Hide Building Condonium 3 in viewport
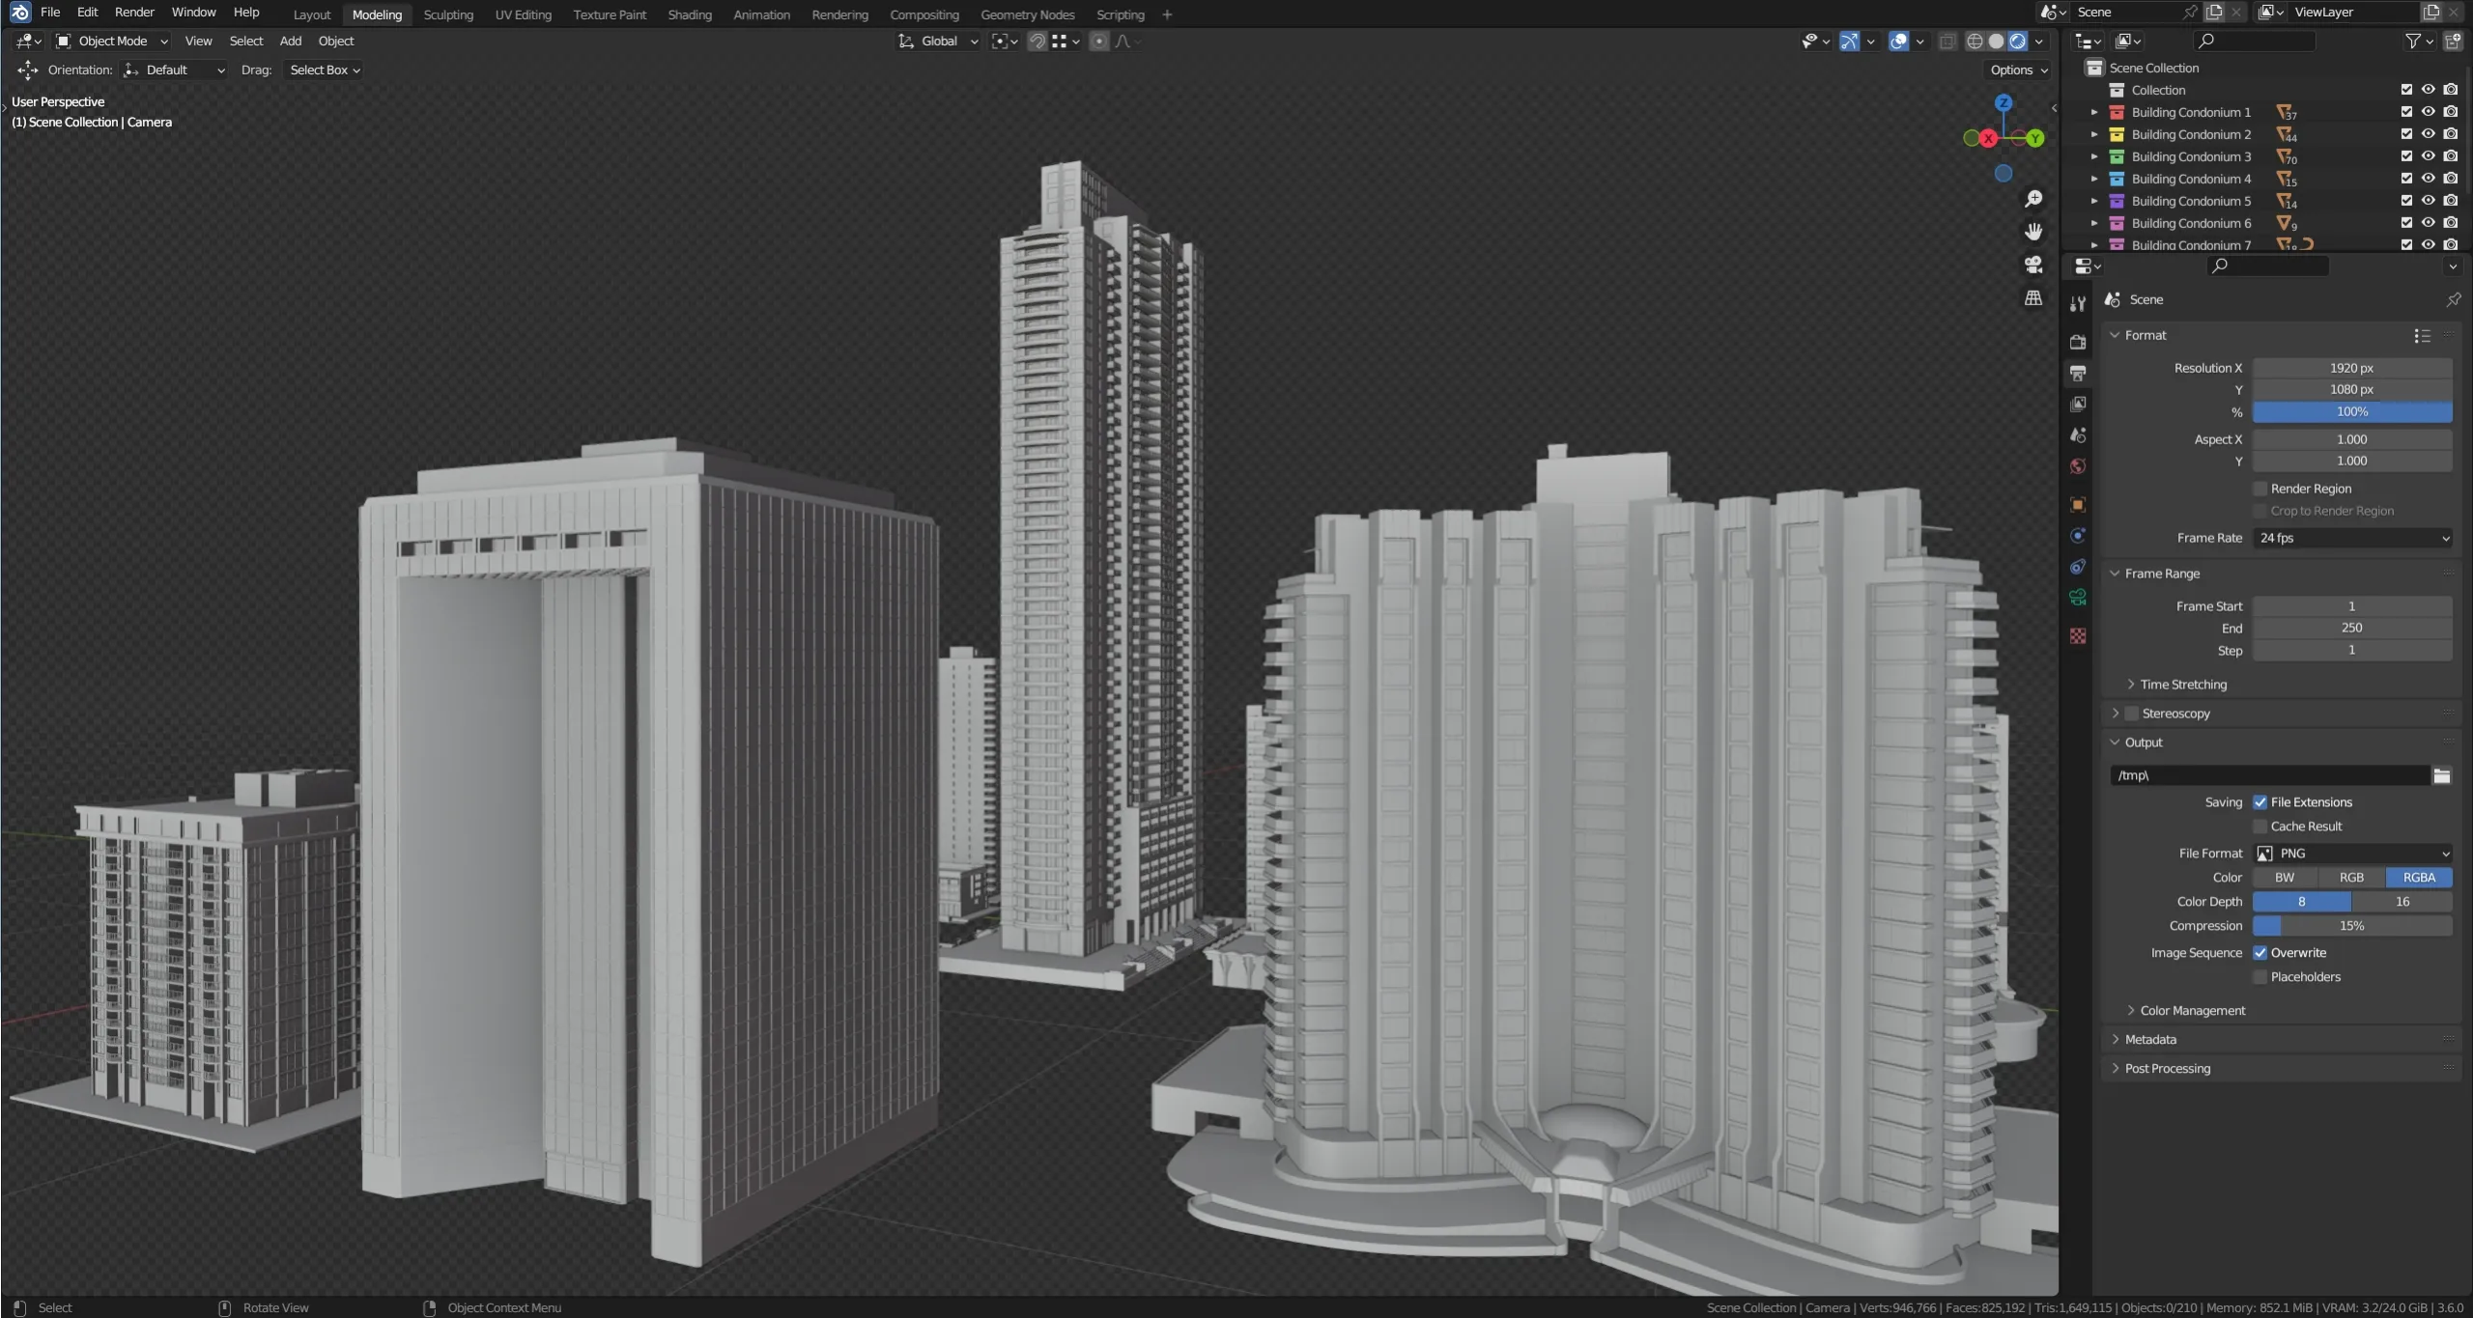2473x1318 pixels. point(2428,156)
